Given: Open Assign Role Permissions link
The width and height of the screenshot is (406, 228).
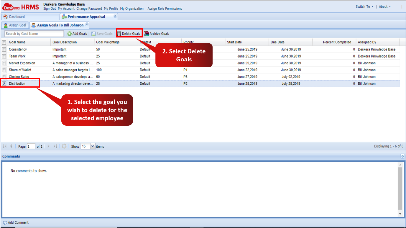Looking at the screenshot, I should (165, 9).
